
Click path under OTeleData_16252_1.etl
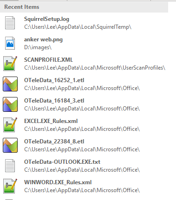click(x=82, y=88)
